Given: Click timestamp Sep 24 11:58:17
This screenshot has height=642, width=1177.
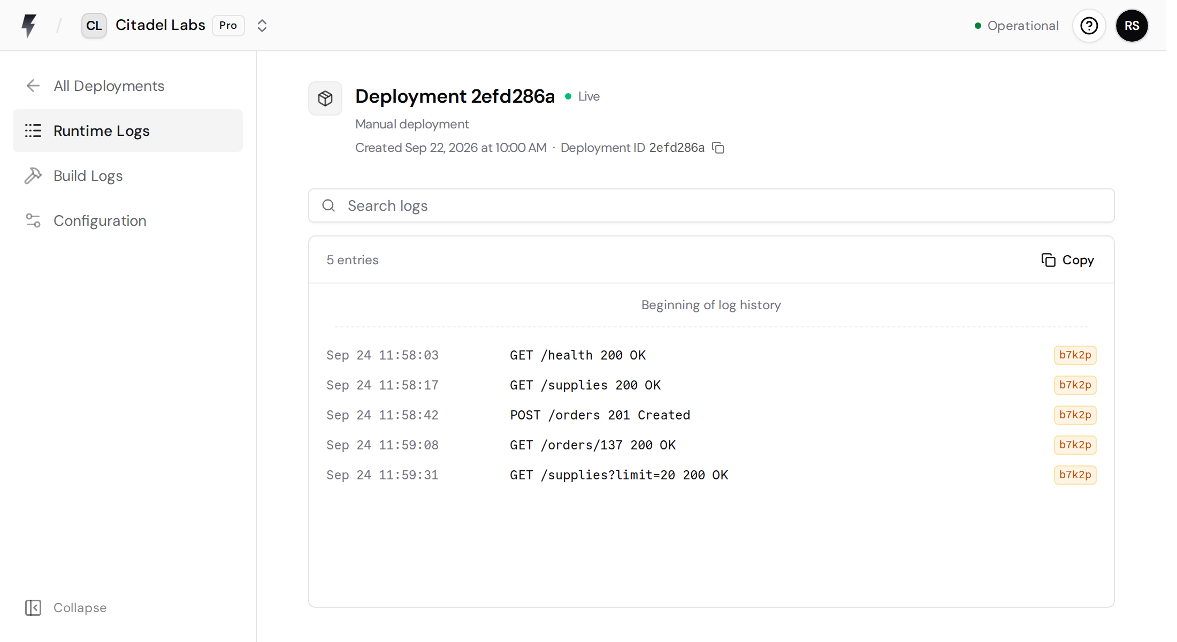Looking at the screenshot, I should coord(383,385).
